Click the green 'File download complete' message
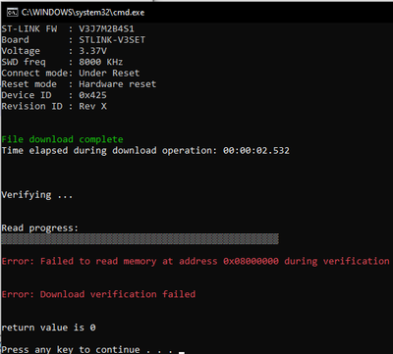The height and width of the screenshot is (354, 393). tap(62, 139)
